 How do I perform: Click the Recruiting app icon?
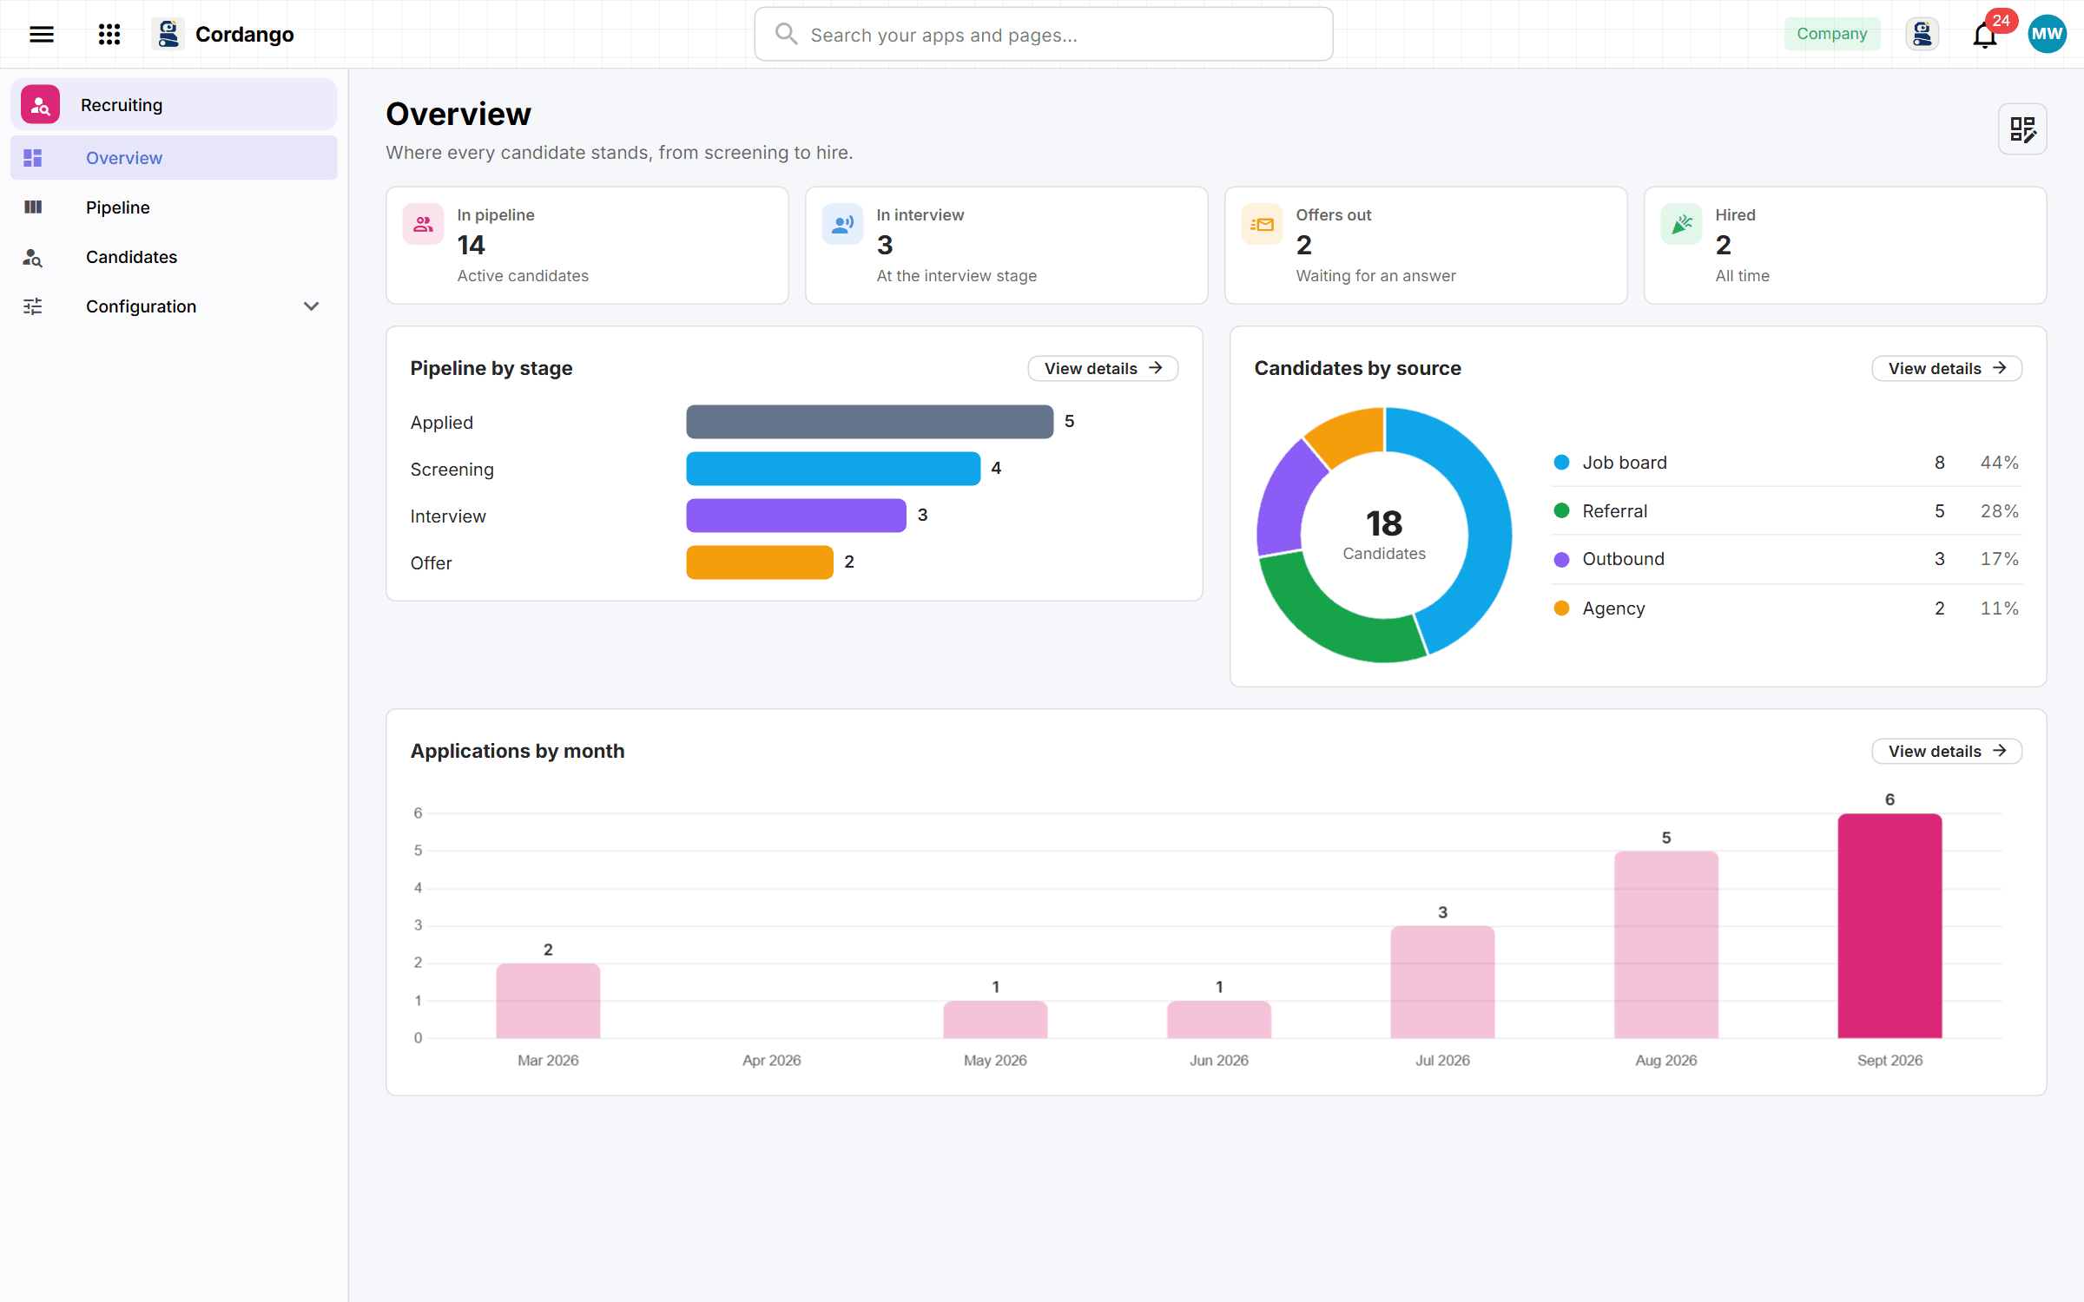pos(40,104)
